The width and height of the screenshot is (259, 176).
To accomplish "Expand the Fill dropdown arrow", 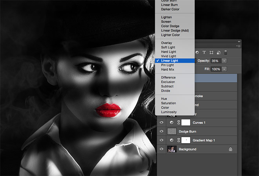I will [224, 69].
